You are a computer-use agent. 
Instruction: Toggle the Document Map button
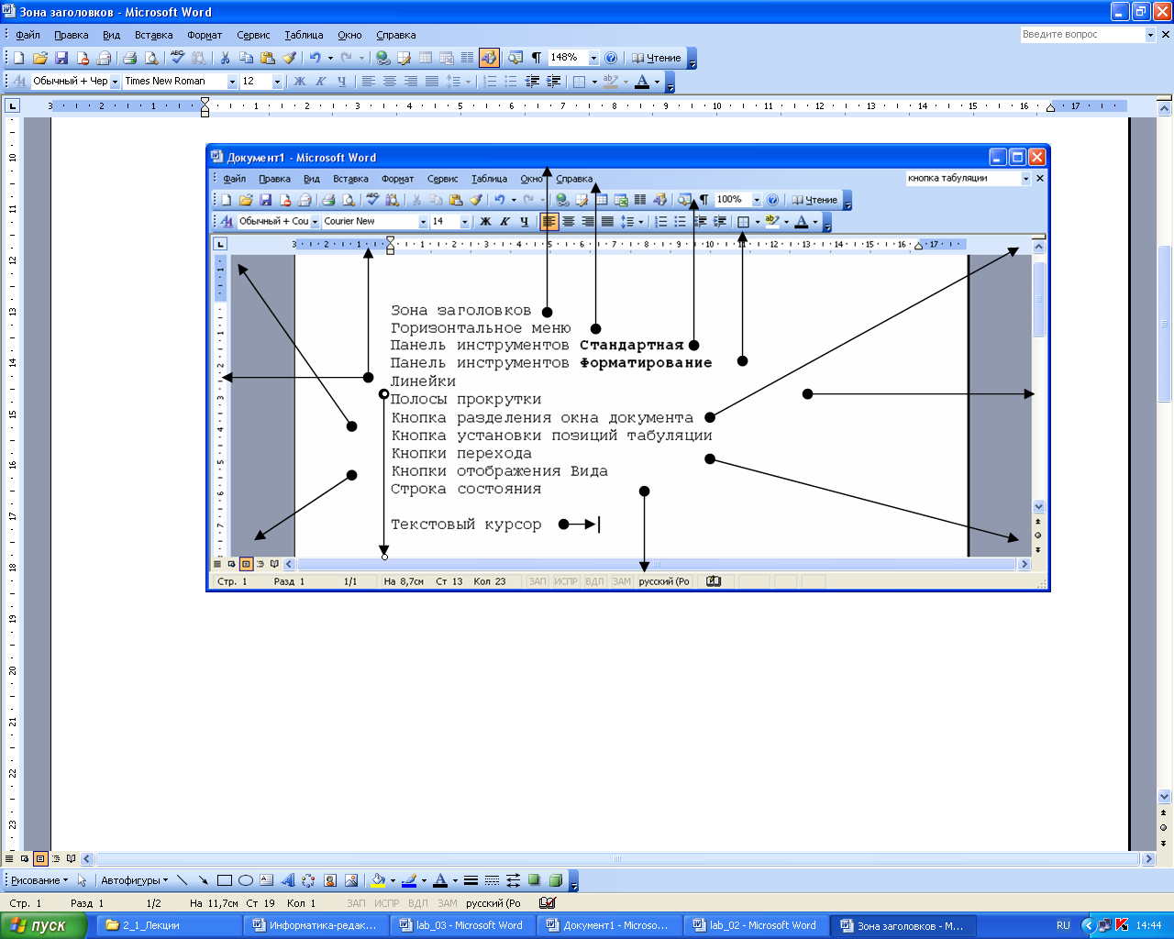[x=515, y=58]
